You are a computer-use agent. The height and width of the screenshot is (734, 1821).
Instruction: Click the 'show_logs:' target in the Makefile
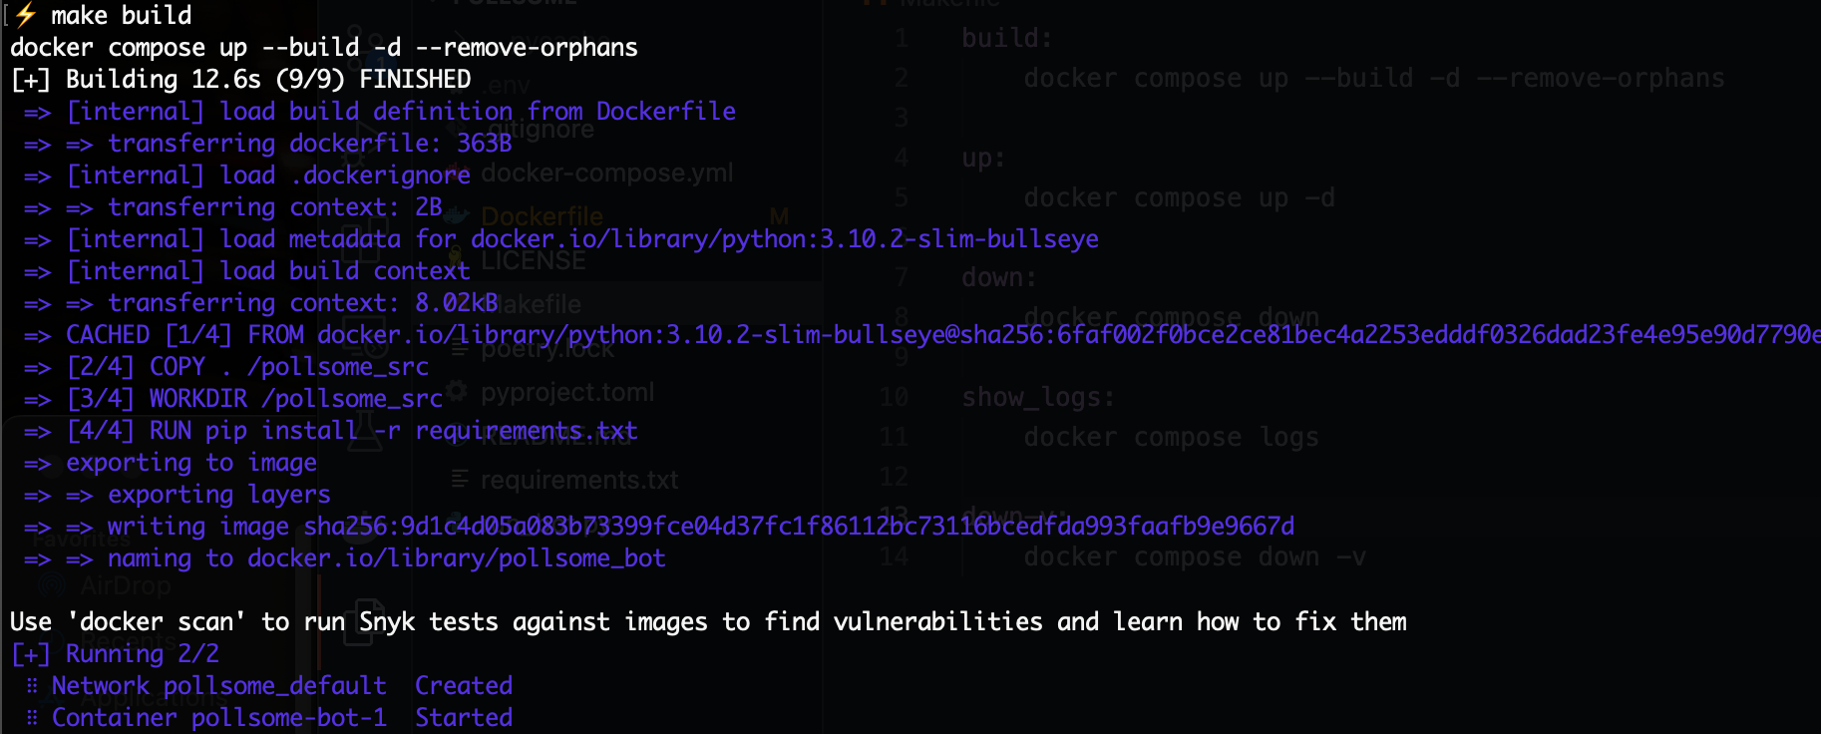coord(1037,397)
